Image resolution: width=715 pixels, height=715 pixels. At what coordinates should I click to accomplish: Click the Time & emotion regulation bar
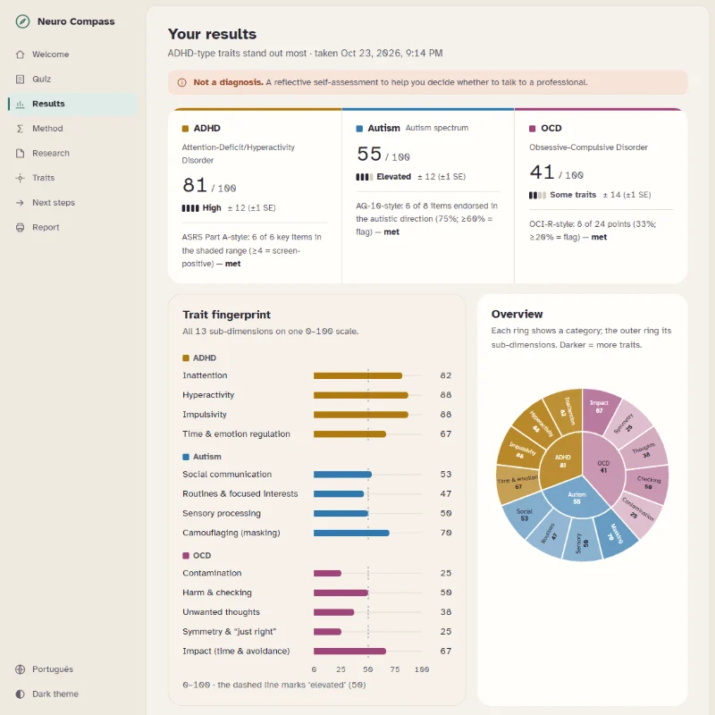[x=349, y=434]
